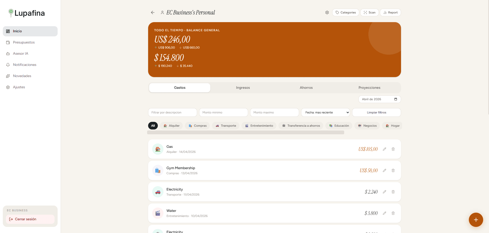Open the Report button
Viewport: 489px width, 233px height.
[x=390, y=12]
